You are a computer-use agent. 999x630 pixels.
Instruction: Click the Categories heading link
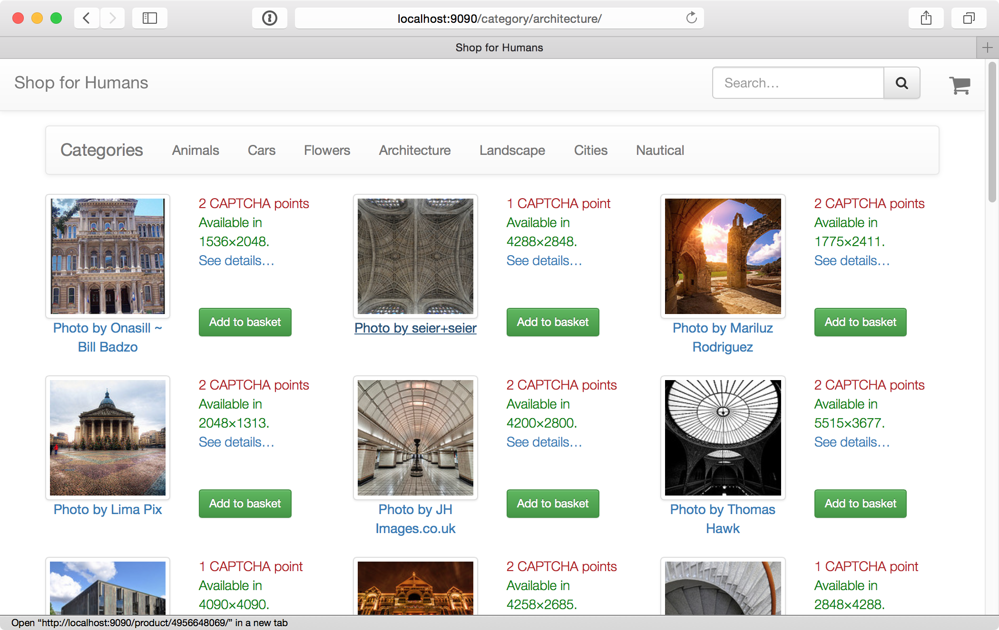click(101, 150)
